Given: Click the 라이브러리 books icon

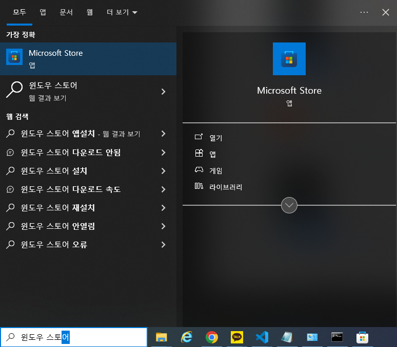Looking at the screenshot, I should tap(199, 186).
